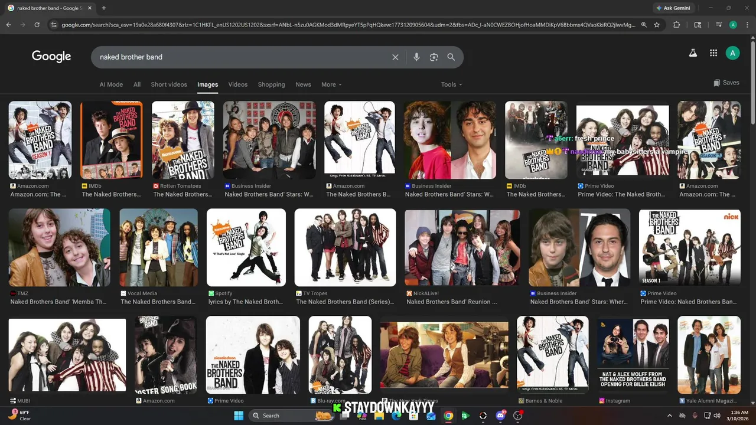Clear the search box with X icon
Screen dimensions: 756x425
(395, 57)
